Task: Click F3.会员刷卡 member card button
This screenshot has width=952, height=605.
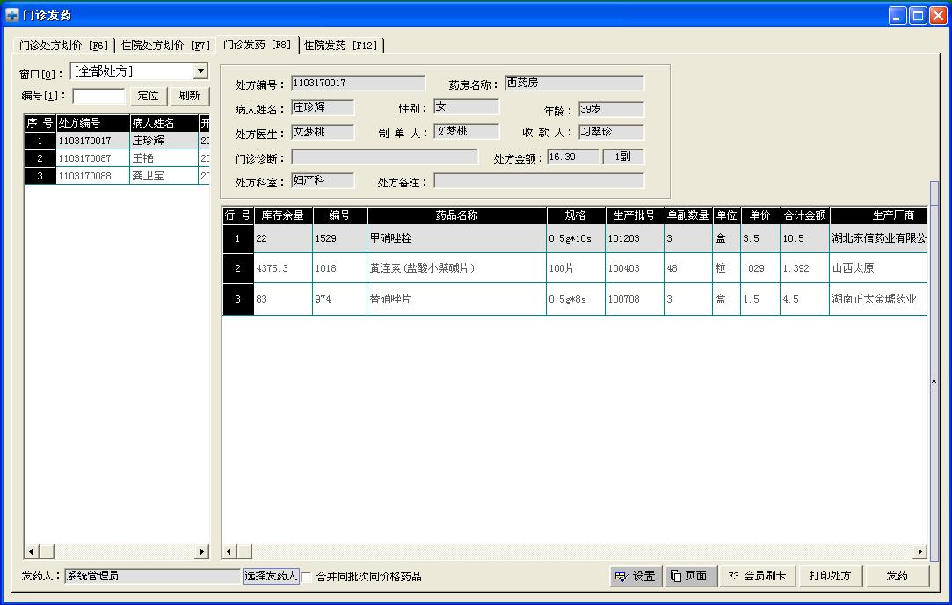Action: pyautogui.click(x=757, y=576)
